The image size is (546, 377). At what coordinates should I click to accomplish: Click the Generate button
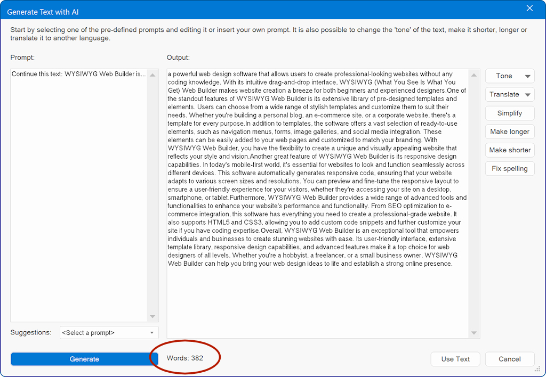click(x=84, y=359)
